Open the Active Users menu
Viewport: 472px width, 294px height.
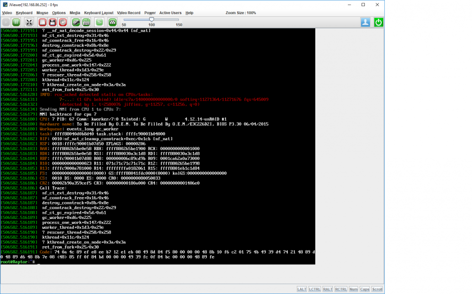click(170, 13)
